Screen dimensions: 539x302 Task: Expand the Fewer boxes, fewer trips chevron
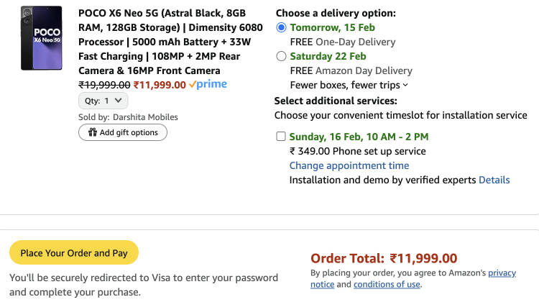[x=405, y=85]
